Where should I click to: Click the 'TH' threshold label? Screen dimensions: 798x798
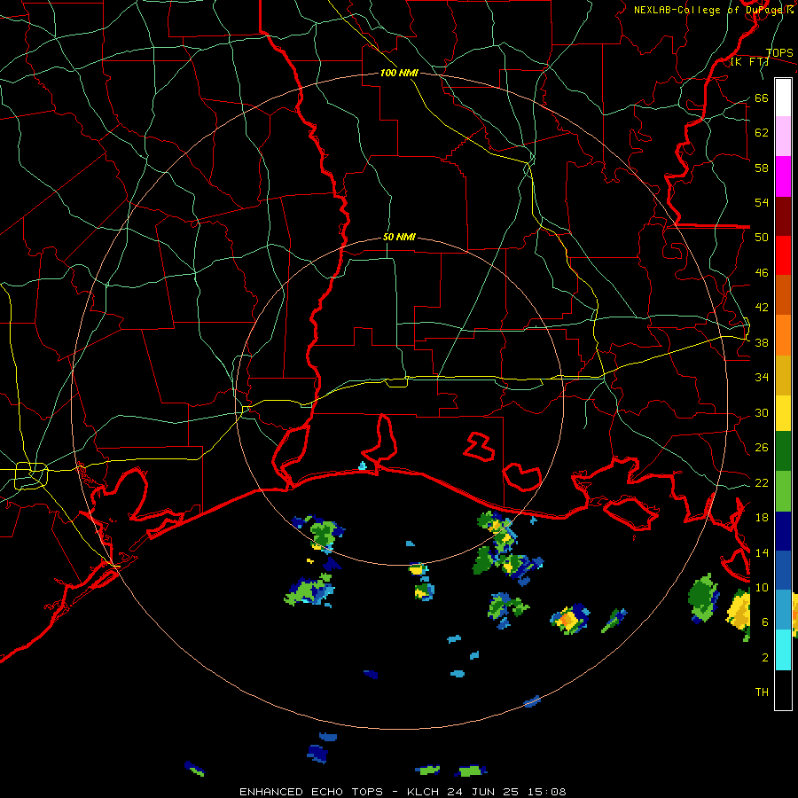coord(762,692)
